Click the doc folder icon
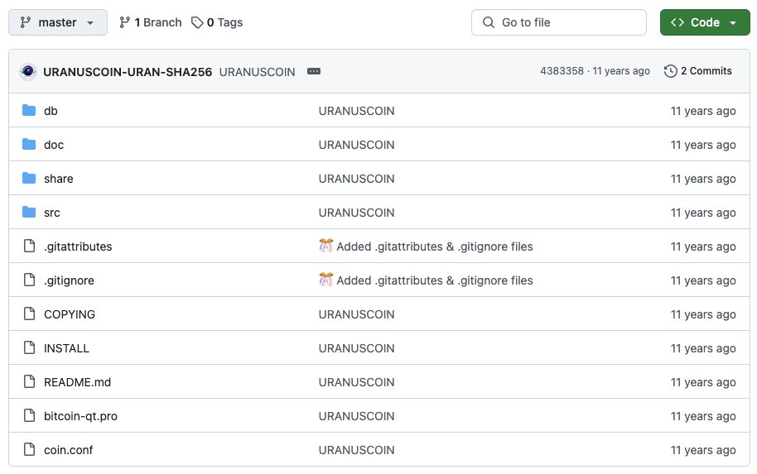 pyautogui.click(x=29, y=144)
